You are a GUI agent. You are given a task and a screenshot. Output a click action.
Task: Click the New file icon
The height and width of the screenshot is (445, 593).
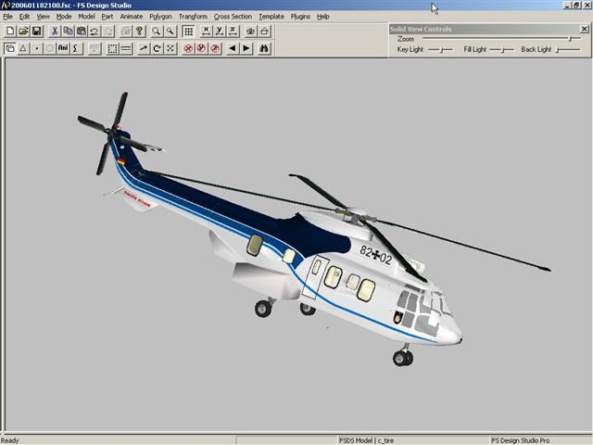point(10,31)
